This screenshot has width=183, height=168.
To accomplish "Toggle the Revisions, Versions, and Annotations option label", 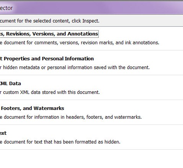I will [x=49, y=34].
